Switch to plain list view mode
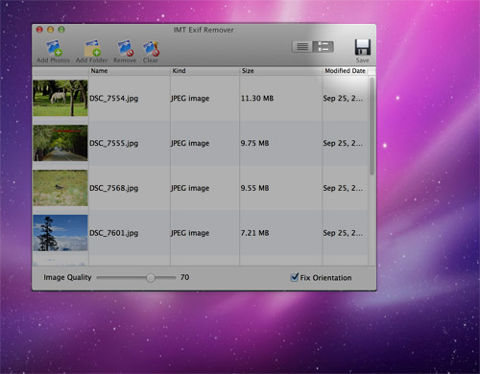The image size is (480, 374). pyautogui.click(x=302, y=47)
